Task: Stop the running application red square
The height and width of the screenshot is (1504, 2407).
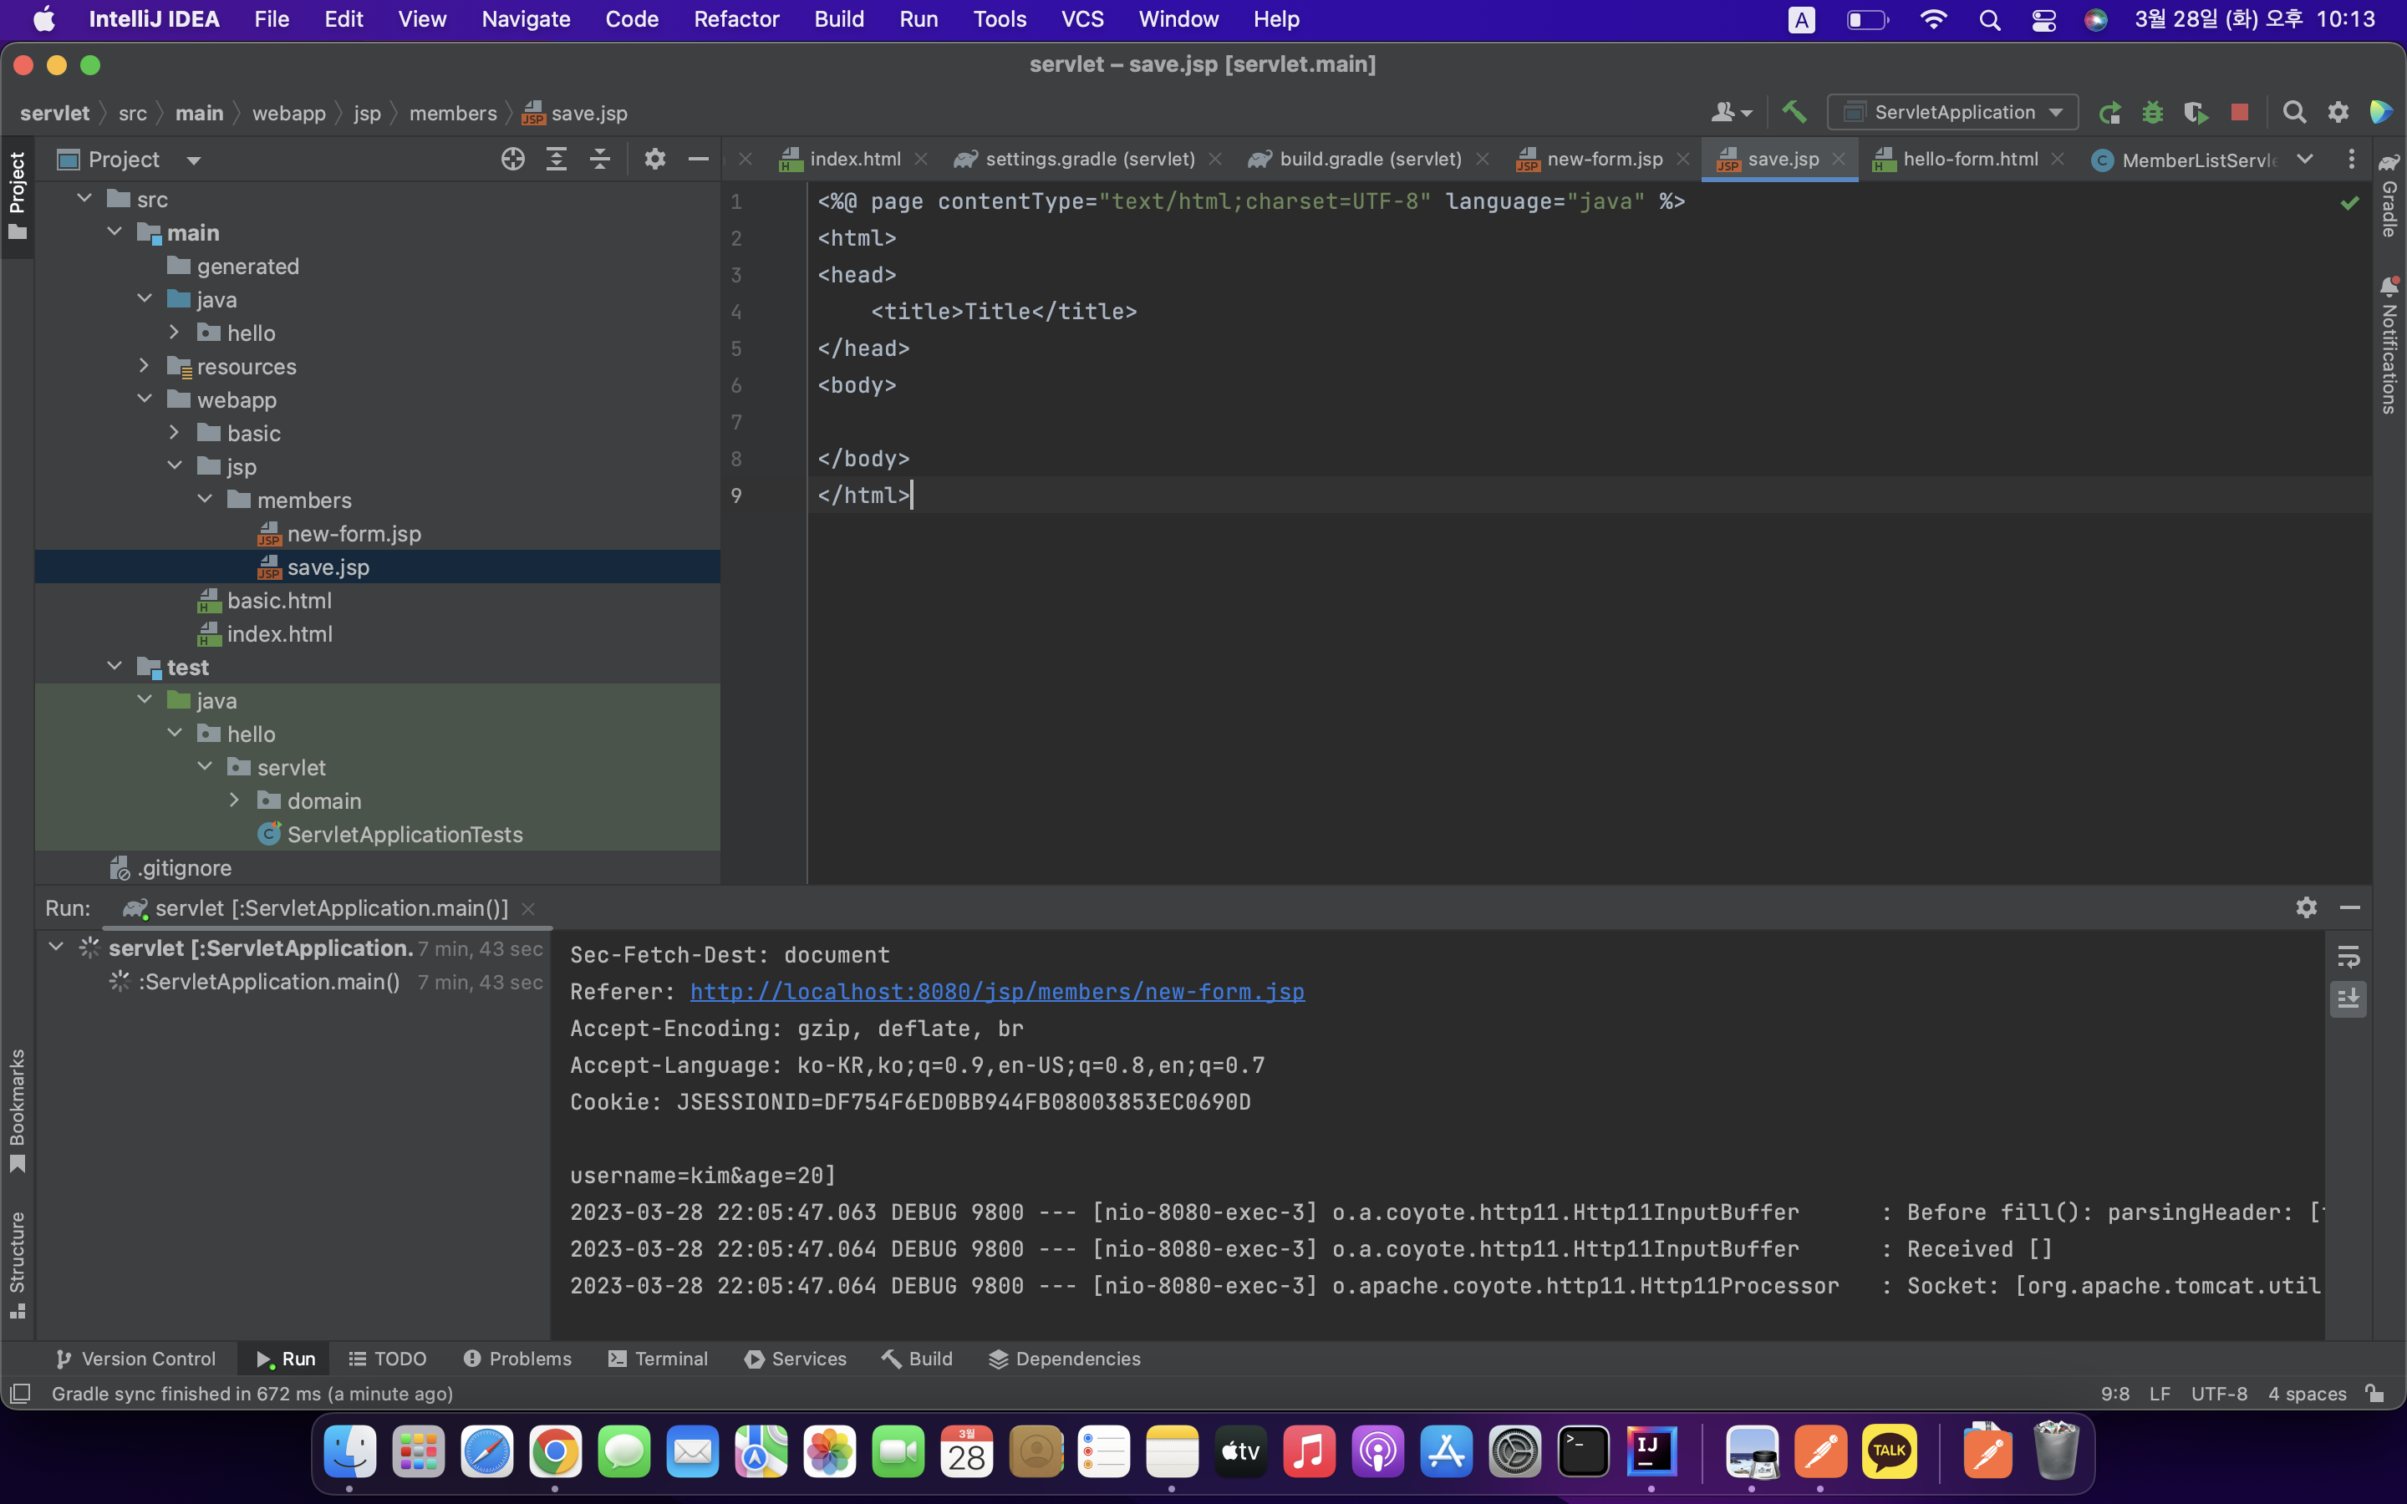Action: (2240, 113)
